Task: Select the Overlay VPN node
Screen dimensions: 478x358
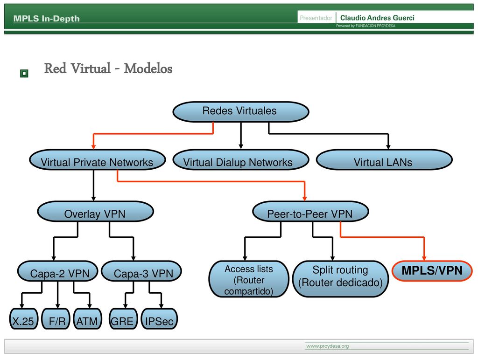Action: point(95,212)
